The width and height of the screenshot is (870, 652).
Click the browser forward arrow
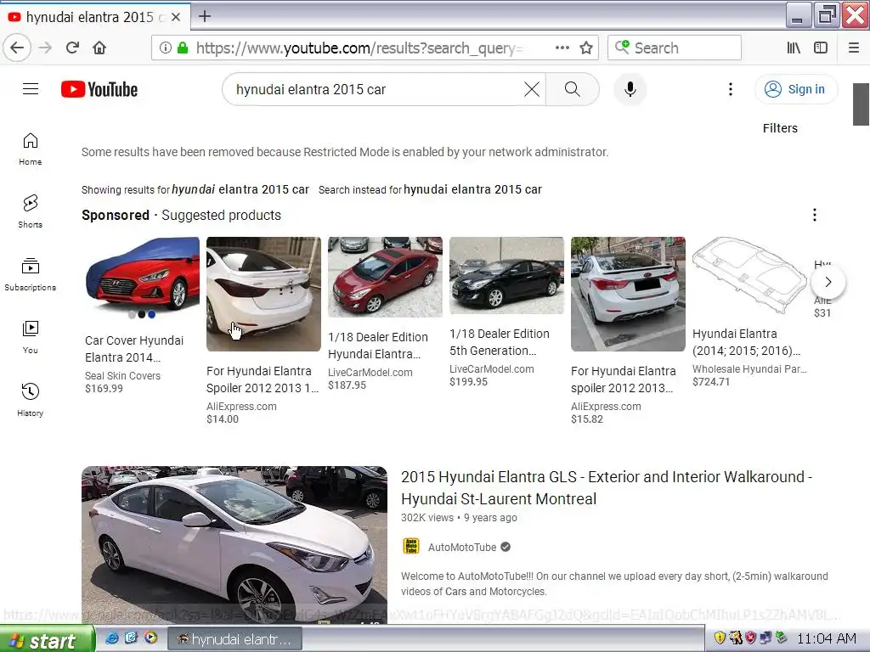(45, 48)
